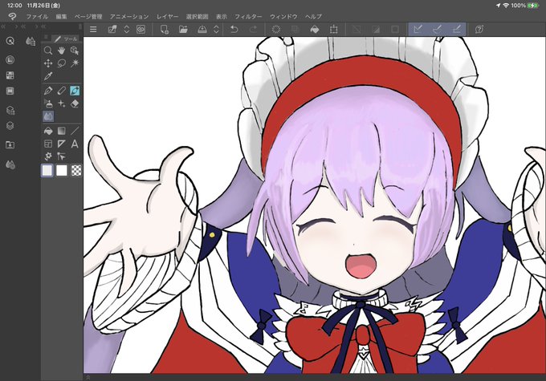Select the Pencil tool
This screenshot has height=381, width=546.
point(61,91)
